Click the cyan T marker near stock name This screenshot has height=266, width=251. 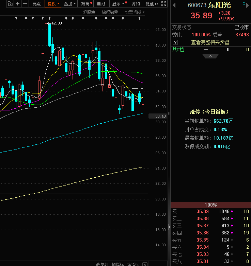point(244,3)
